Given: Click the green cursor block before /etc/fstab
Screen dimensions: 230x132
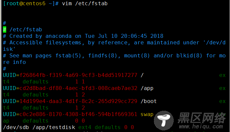Looking at the screenshot, I should [5, 30].
